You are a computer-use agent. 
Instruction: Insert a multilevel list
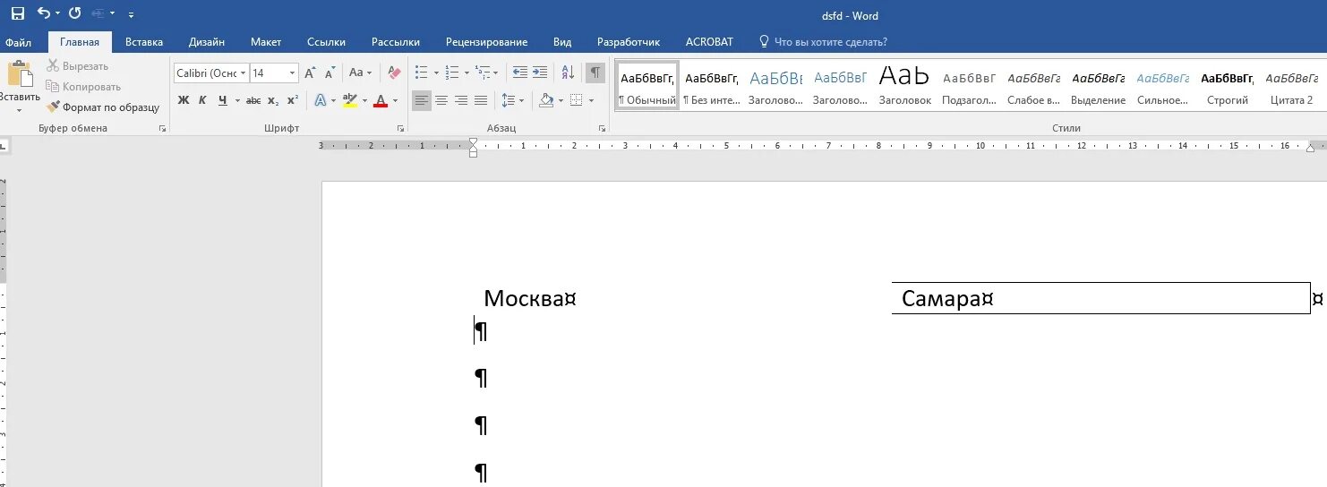[483, 73]
